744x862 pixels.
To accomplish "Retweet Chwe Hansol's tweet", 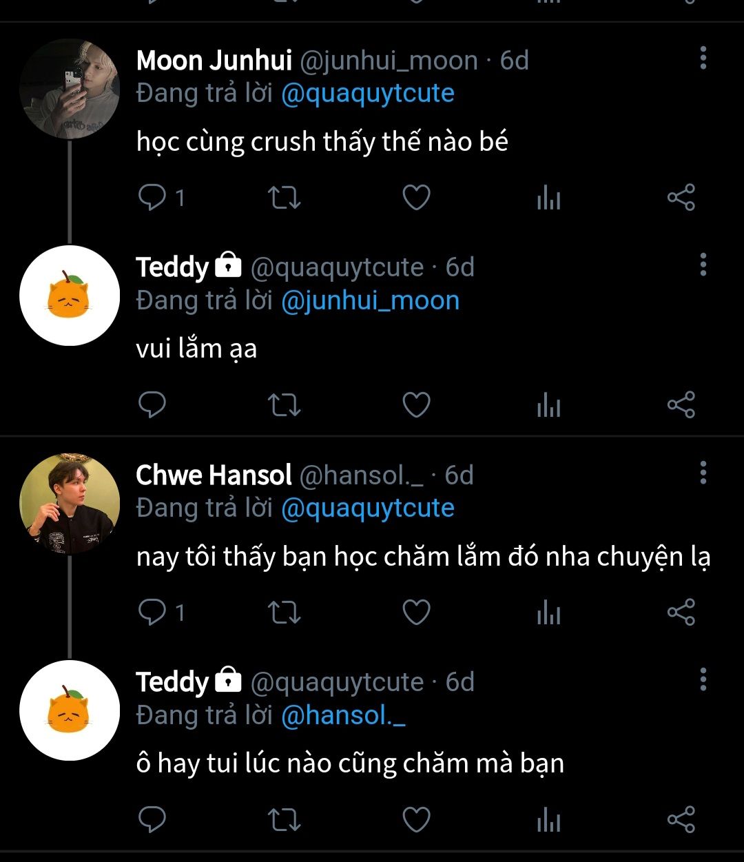I will [x=284, y=612].
